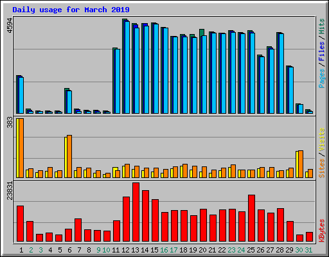Click the cyan Pages bar for day 6
The width and height of the screenshot is (329, 257).
(69, 102)
